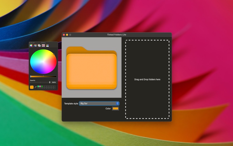Click the Opacity slider knob

pos(50,82)
